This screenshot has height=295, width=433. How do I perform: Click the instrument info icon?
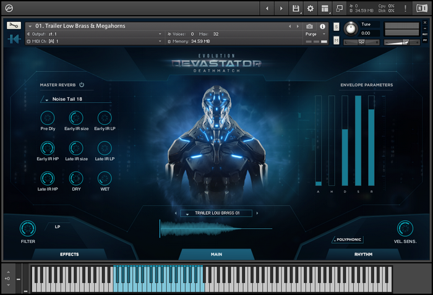tap(323, 26)
